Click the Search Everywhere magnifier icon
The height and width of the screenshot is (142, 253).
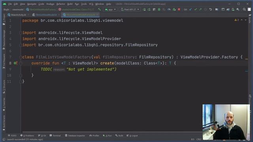tap(244, 9)
